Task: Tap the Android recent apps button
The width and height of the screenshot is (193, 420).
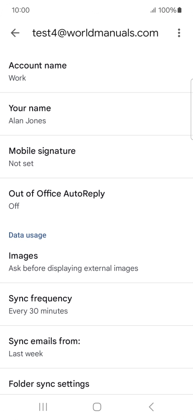Action: (x=43, y=407)
